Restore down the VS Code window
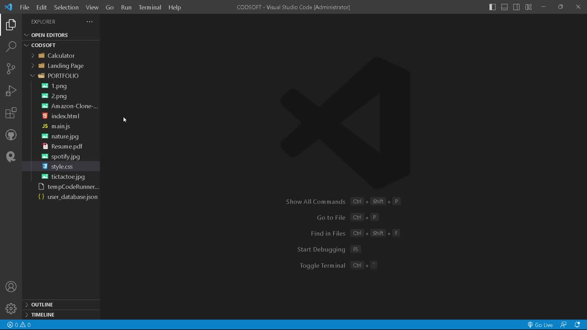Viewport: 587px width, 330px height. click(560, 7)
